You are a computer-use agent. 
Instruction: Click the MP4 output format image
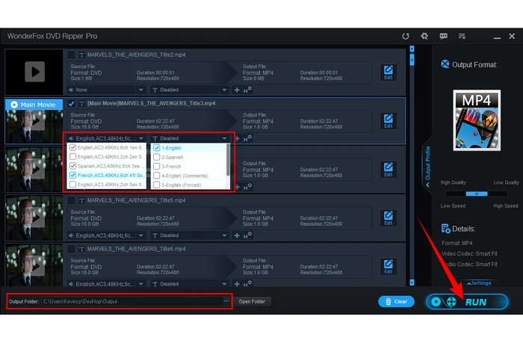tap(477, 120)
